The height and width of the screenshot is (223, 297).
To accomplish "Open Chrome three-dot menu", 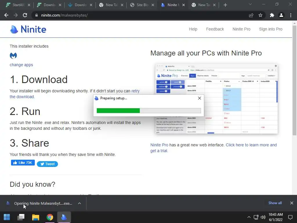I will [x=291, y=15].
